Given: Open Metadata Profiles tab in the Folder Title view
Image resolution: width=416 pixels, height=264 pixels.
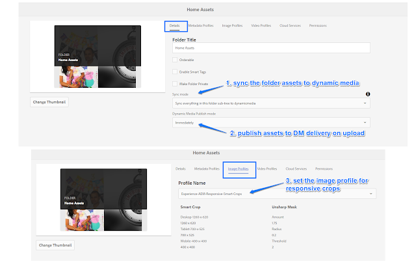Looking at the screenshot, I should 201,25.
